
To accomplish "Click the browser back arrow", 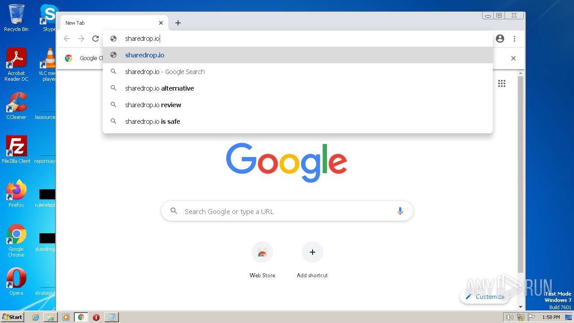I will (x=67, y=39).
